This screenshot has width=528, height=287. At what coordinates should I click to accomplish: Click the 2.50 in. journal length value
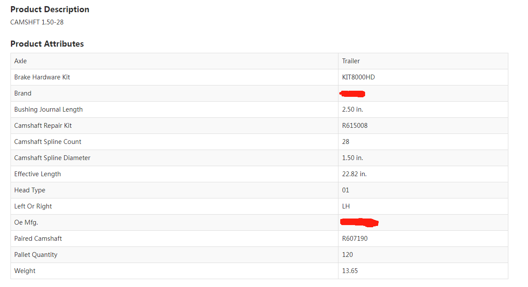point(352,109)
